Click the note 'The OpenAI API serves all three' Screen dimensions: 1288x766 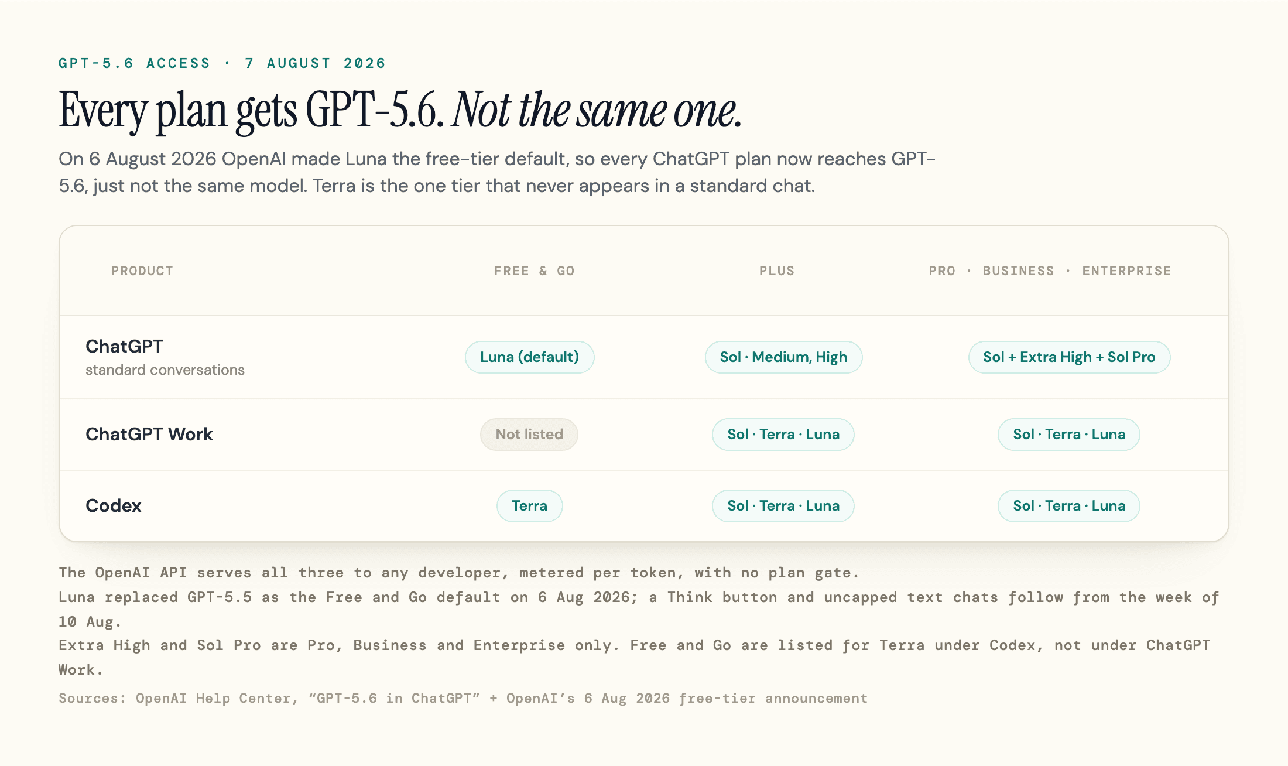459,573
